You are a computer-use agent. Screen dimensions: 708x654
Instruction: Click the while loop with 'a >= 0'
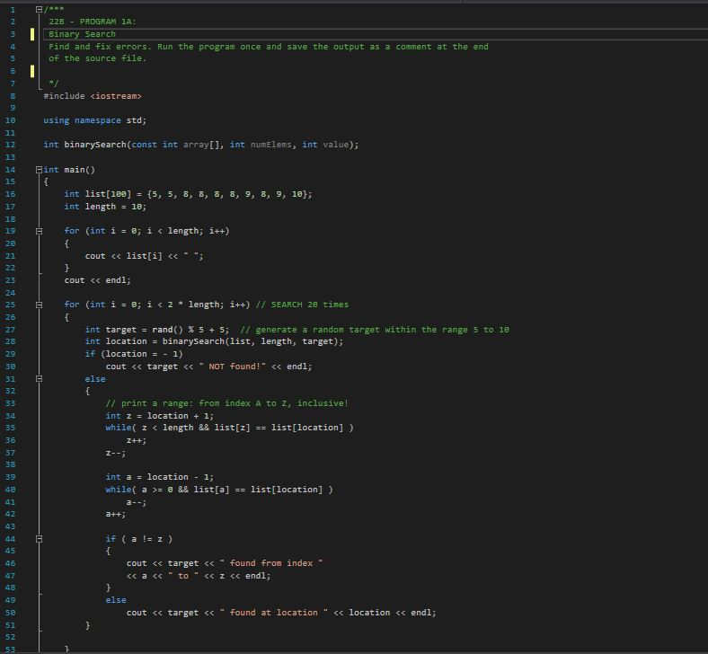[219, 490]
